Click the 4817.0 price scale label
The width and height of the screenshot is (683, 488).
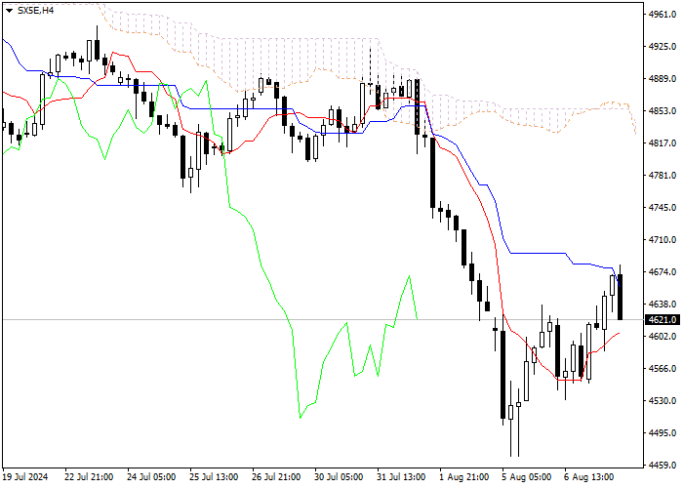point(663,142)
